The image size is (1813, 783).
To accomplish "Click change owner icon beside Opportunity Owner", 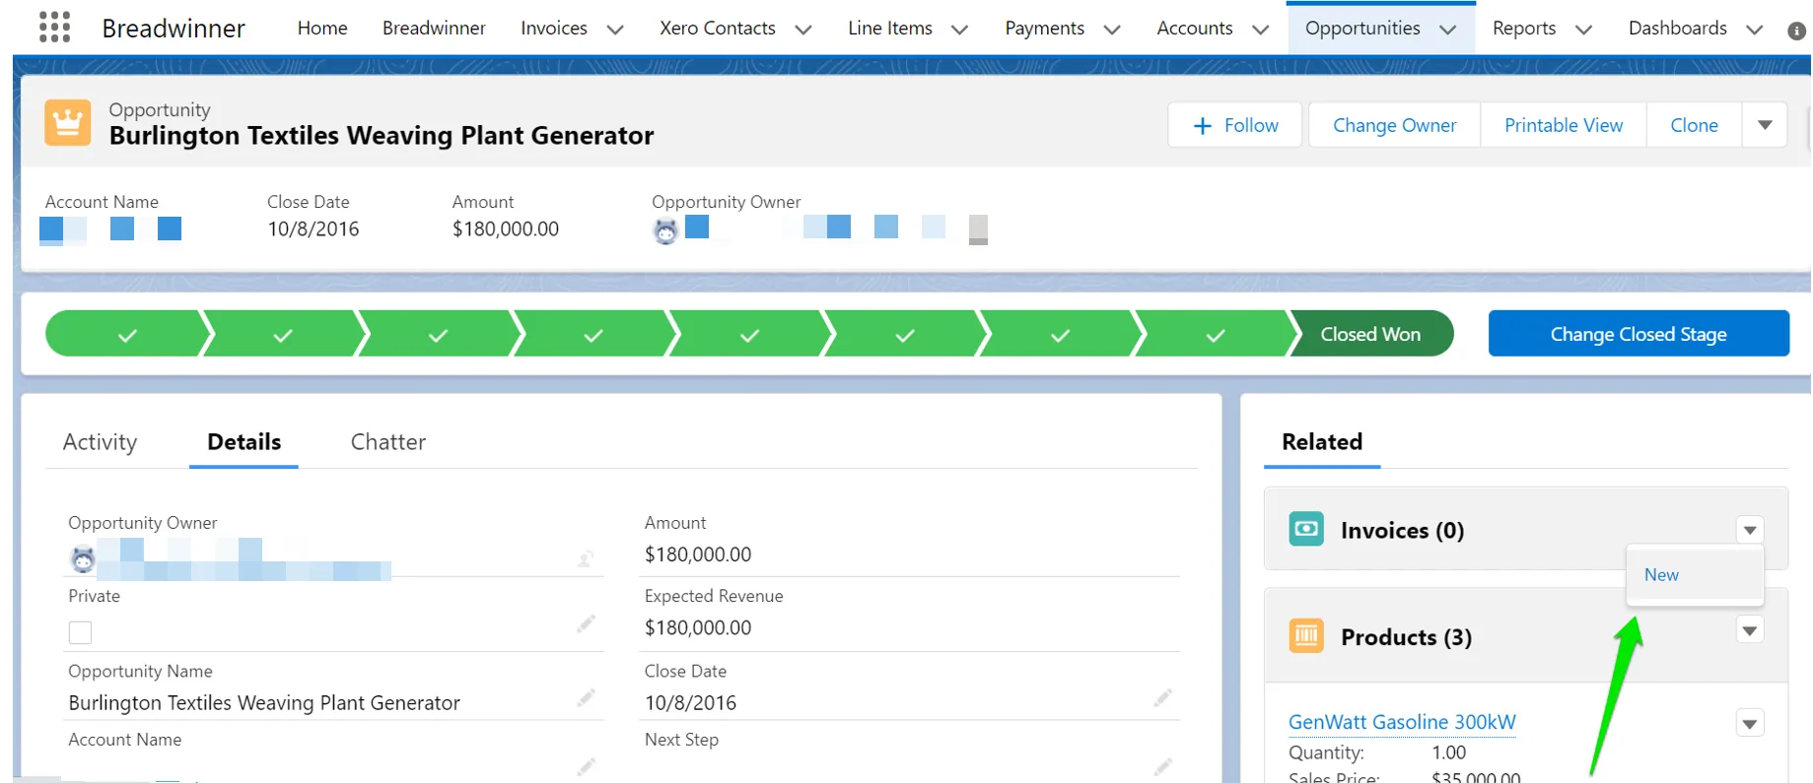I will point(585,559).
